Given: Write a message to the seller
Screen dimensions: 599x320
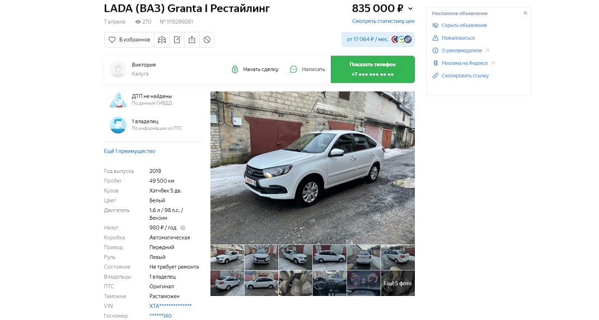Looking at the screenshot, I should (307, 69).
